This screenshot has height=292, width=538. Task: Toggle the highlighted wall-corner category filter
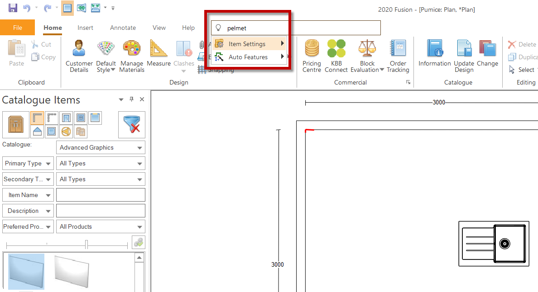(37, 118)
